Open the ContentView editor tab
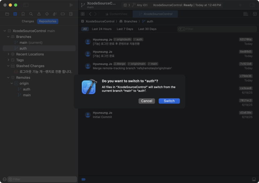Viewport: 259px width, 183px height. tap(116, 14)
